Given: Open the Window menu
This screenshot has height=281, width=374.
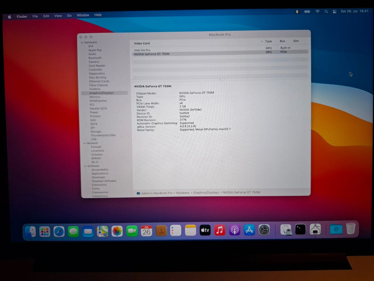Looking at the screenshot, I should pyautogui.click(x=83, y=15).
